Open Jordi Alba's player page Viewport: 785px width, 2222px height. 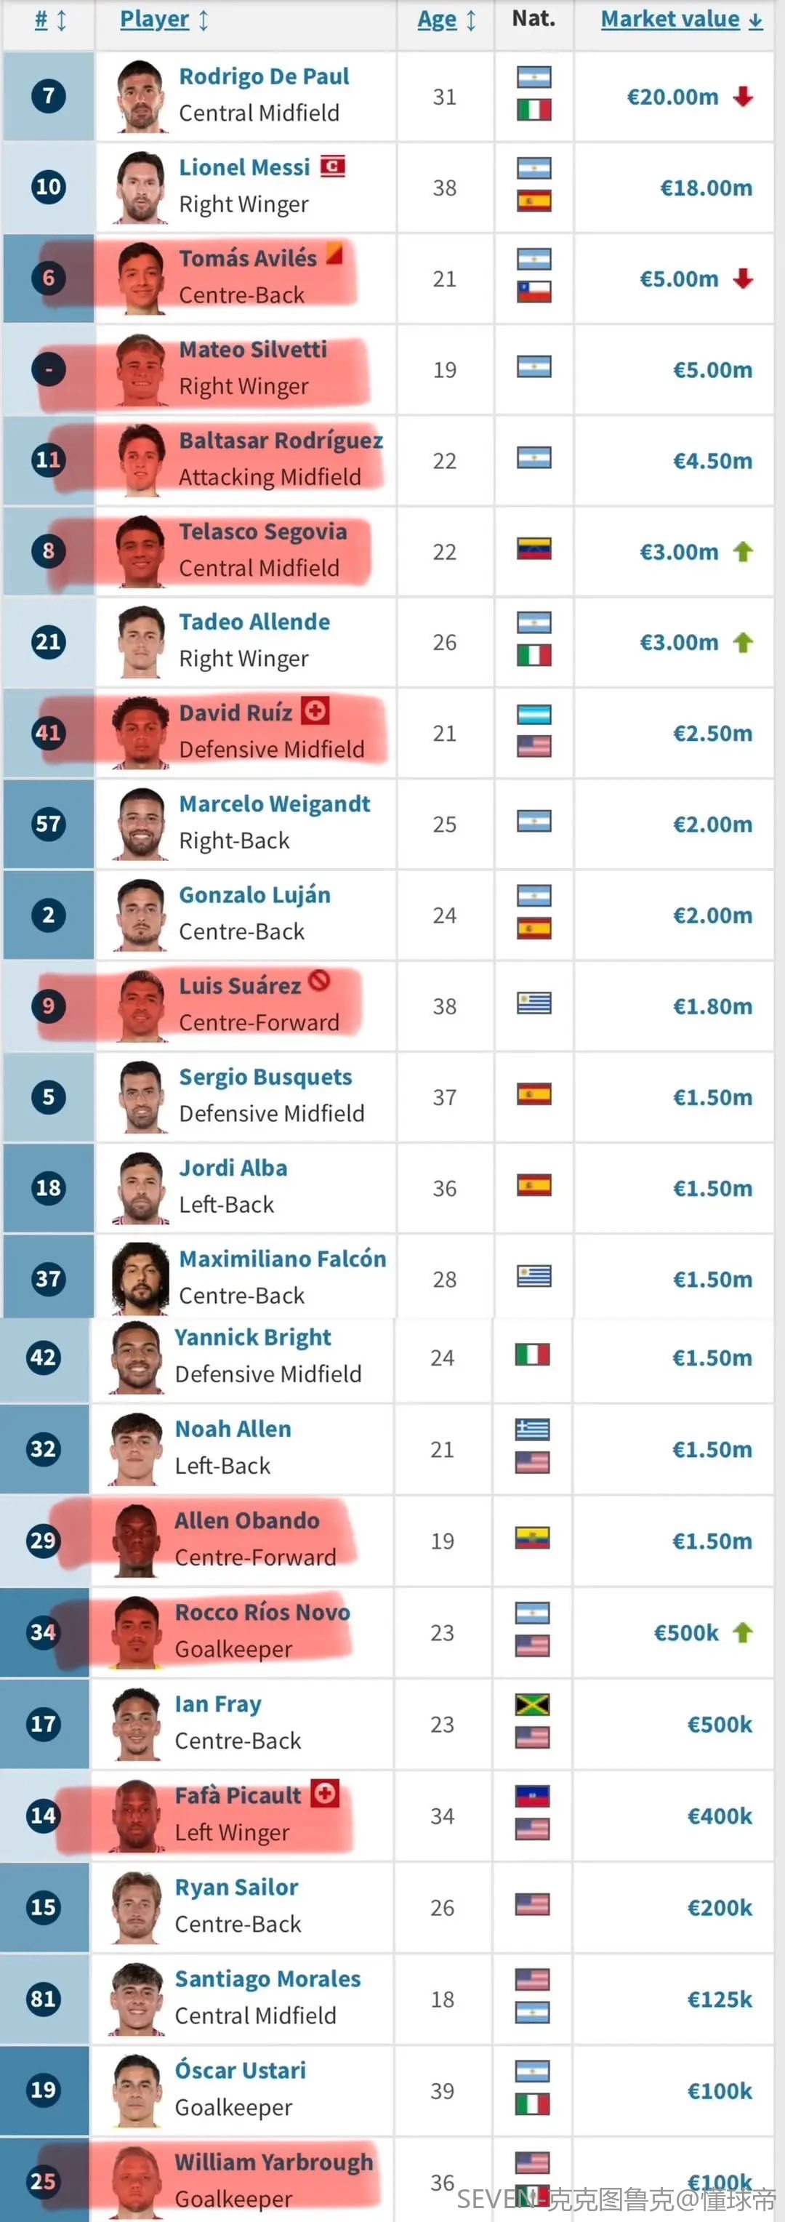click(233, 1168)
